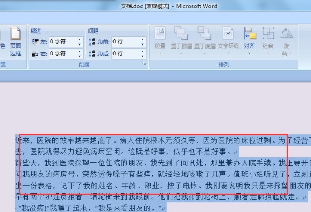Decrease the left indent value
Image resolution: width=311 pixels, height=212 pixels.
(x=79, y=44)
